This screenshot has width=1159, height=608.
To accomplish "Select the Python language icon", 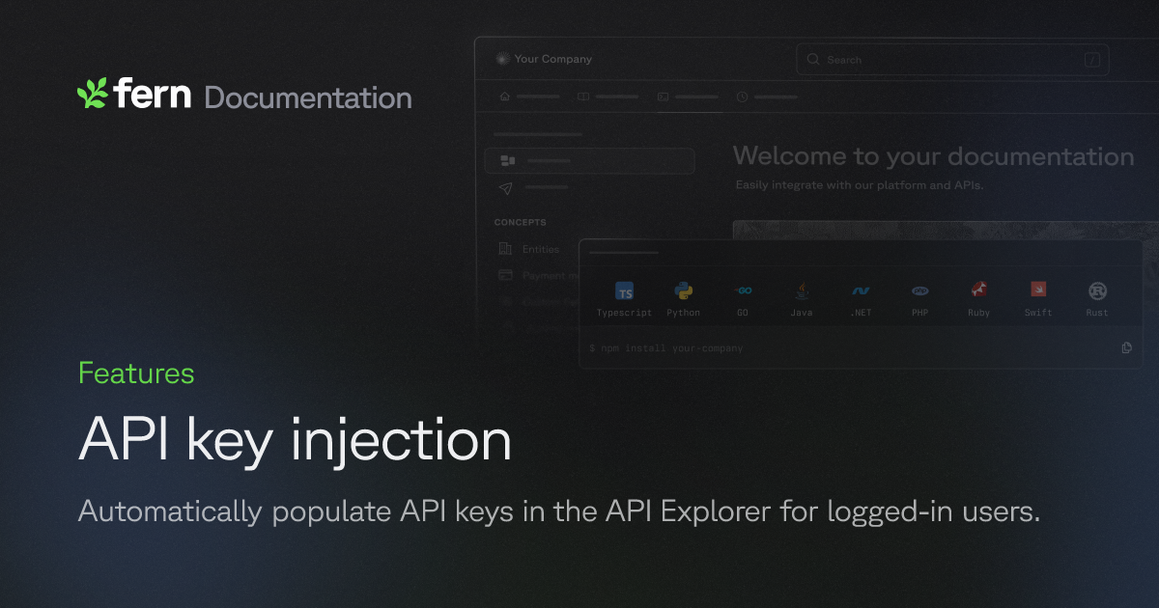I will (x=684, y=290).
